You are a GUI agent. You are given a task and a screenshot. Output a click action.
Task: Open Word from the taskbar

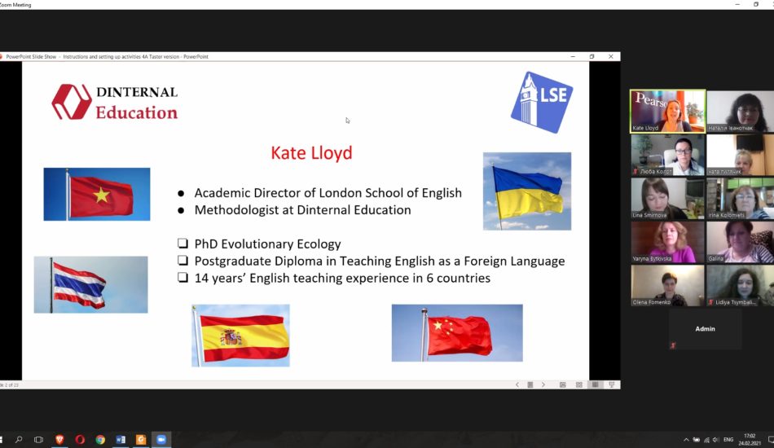[x=121, y=439]
